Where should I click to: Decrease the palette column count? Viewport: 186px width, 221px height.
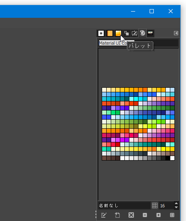(x=176, y=207)
